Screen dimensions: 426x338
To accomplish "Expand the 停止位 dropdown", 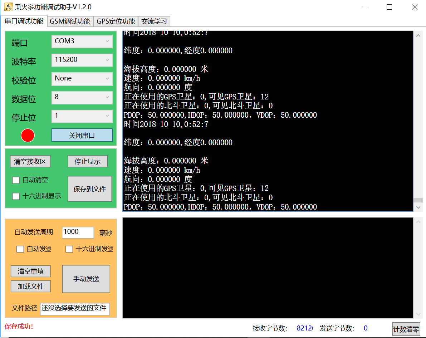I will coord(82,116).
